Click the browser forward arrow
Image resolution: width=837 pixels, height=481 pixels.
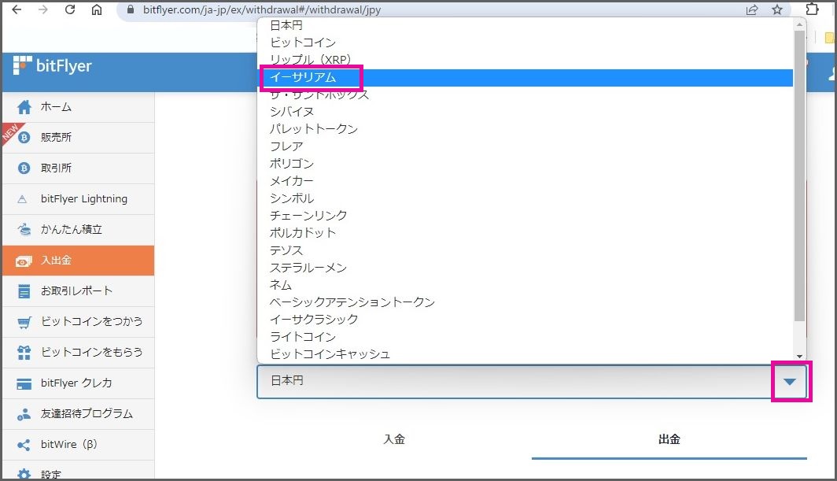tap(43, 9)
